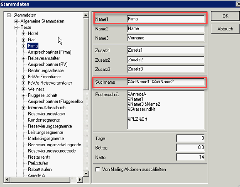Select Ansprechpartner (Fluggesellschaft) tree item
Image resolution: width=240 pixels, height=187 pixels.
pyautogui.click(x=55, y=102)
